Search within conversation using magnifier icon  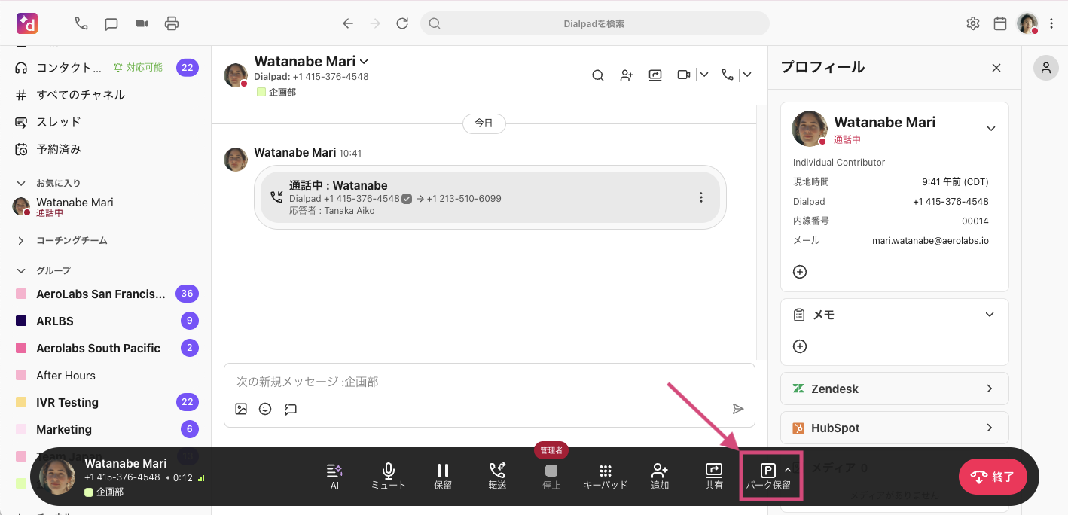click(597, 75)
